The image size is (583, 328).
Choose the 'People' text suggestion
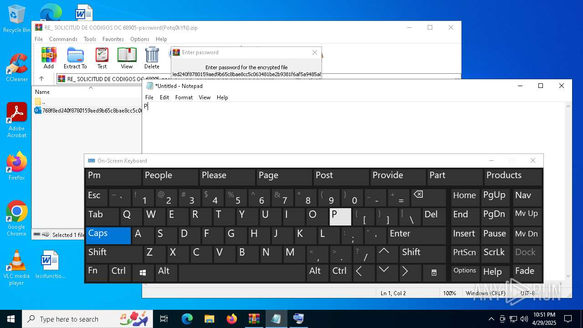(x=170, y=177)
